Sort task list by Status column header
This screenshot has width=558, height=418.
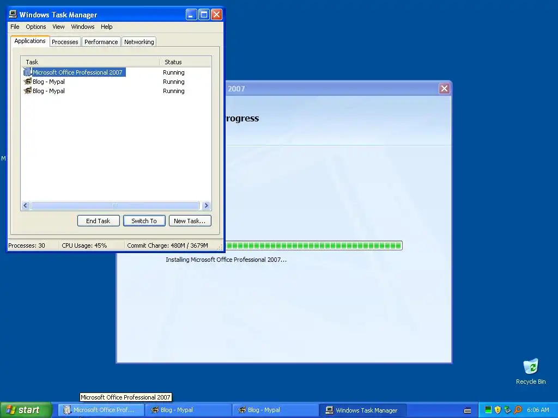point(185,62)
